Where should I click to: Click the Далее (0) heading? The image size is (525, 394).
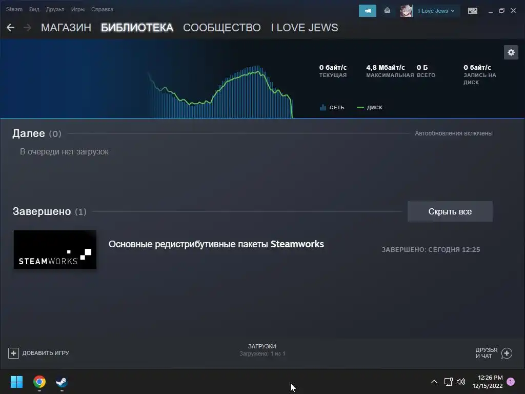tap(37, 133)
